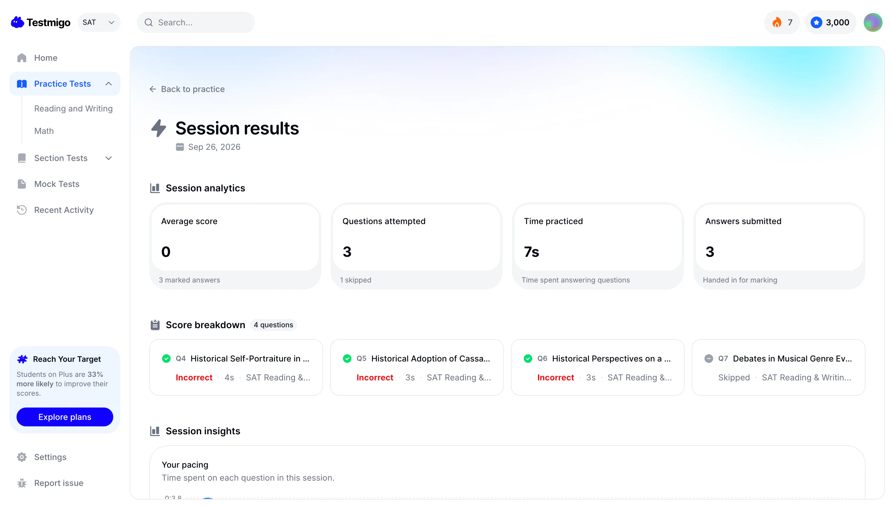Open Settings from the sidebar
The height and width of the screenshot is (506, 892).
65,457
